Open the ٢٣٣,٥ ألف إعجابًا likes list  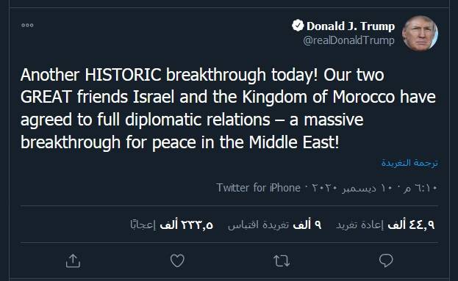(172, 225)
